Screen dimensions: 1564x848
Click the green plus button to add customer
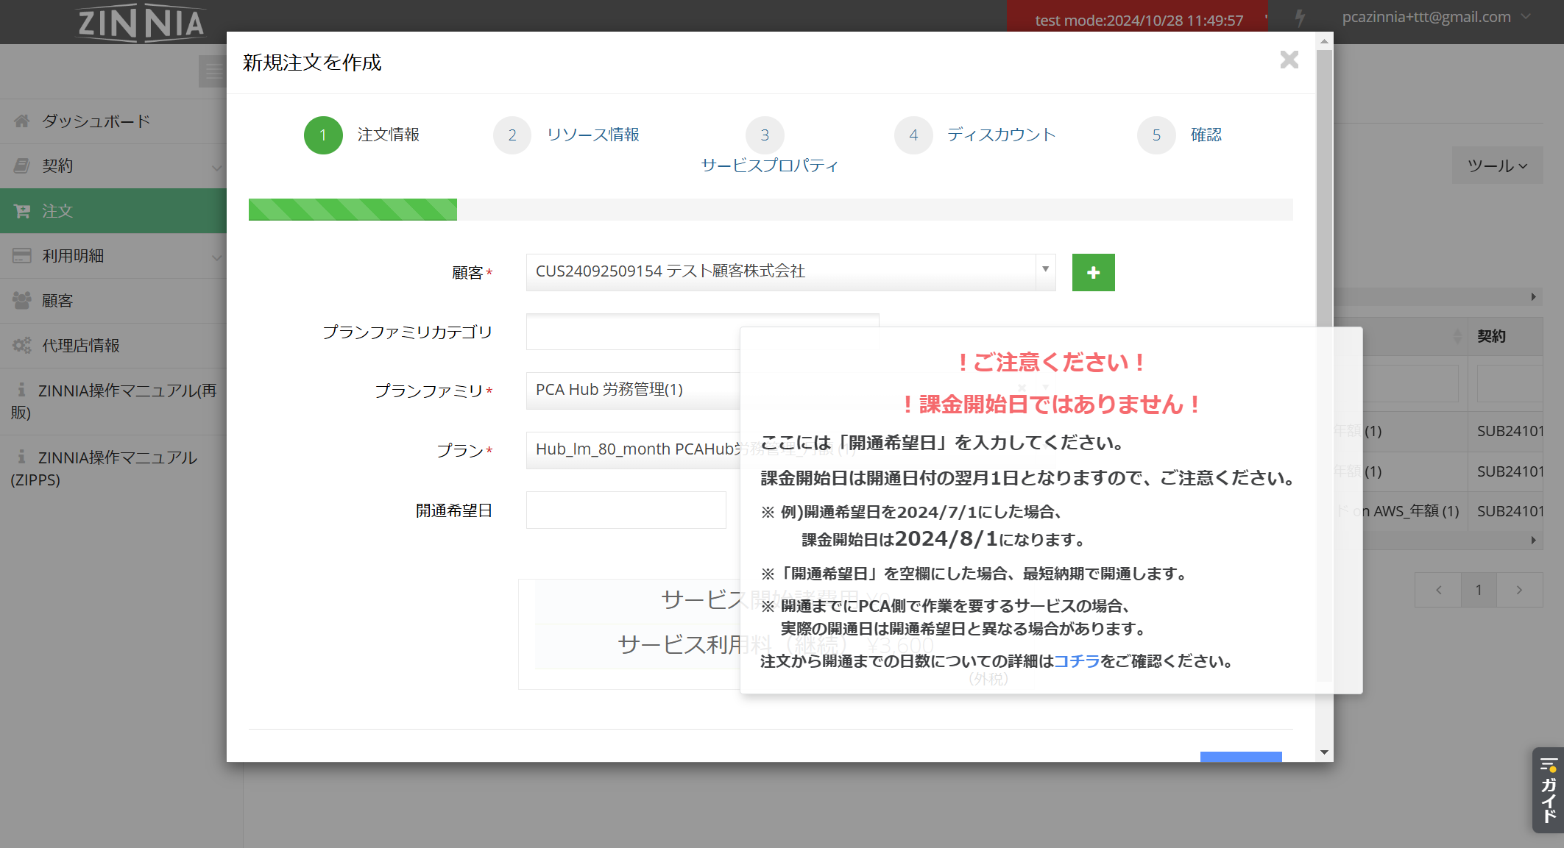pyautogui.click(x=1093, y=272)
